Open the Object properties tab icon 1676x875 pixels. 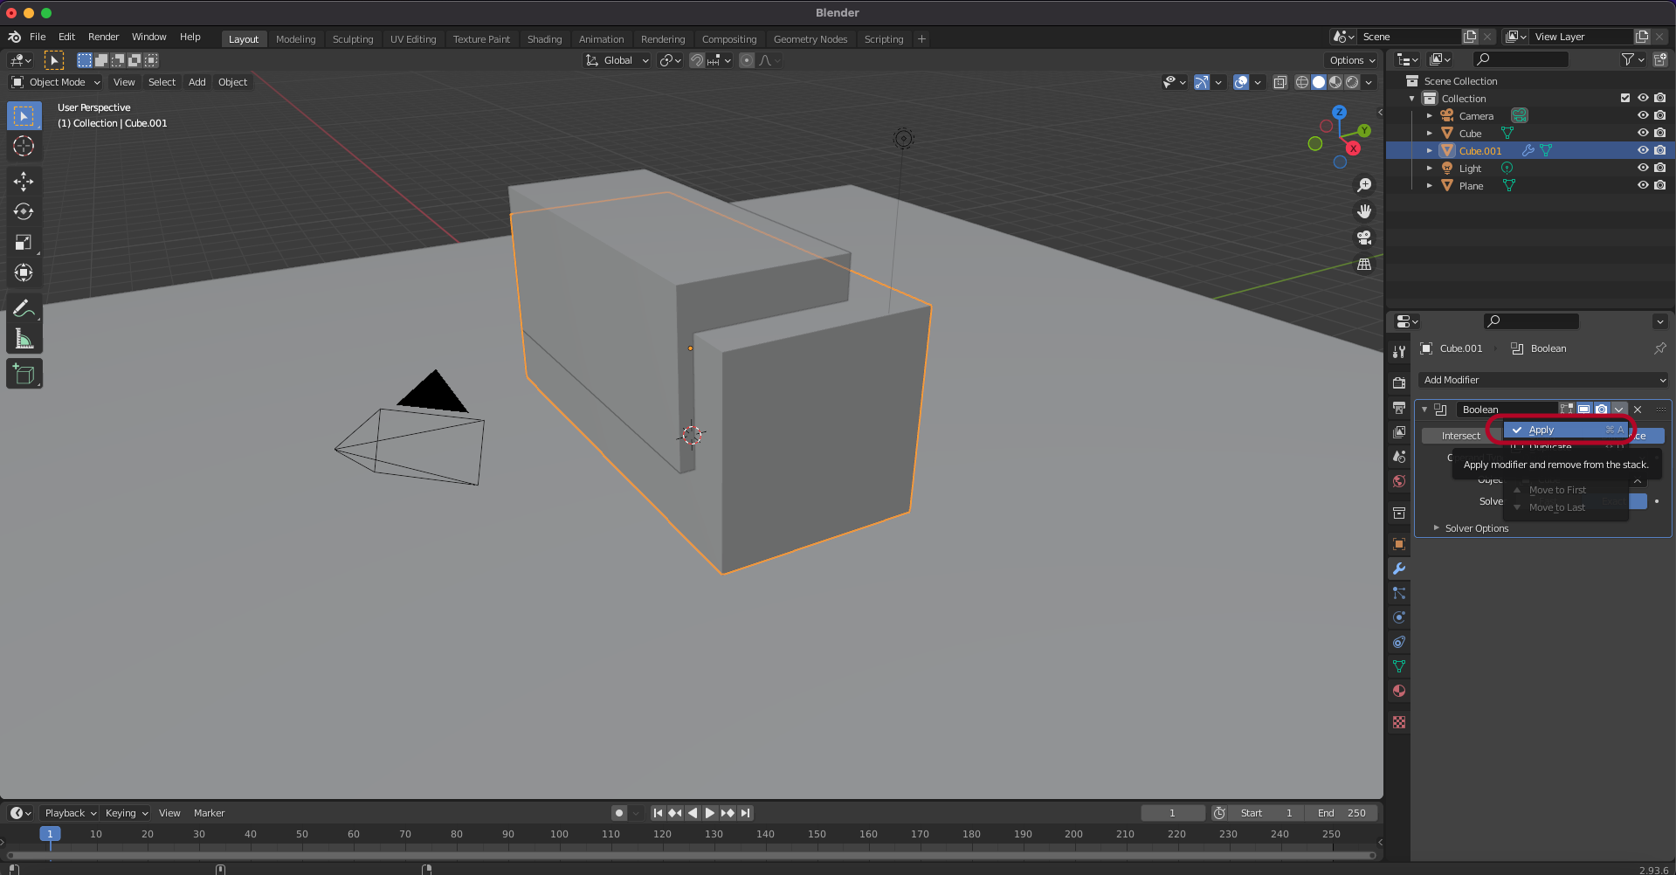click(1399, 544)
